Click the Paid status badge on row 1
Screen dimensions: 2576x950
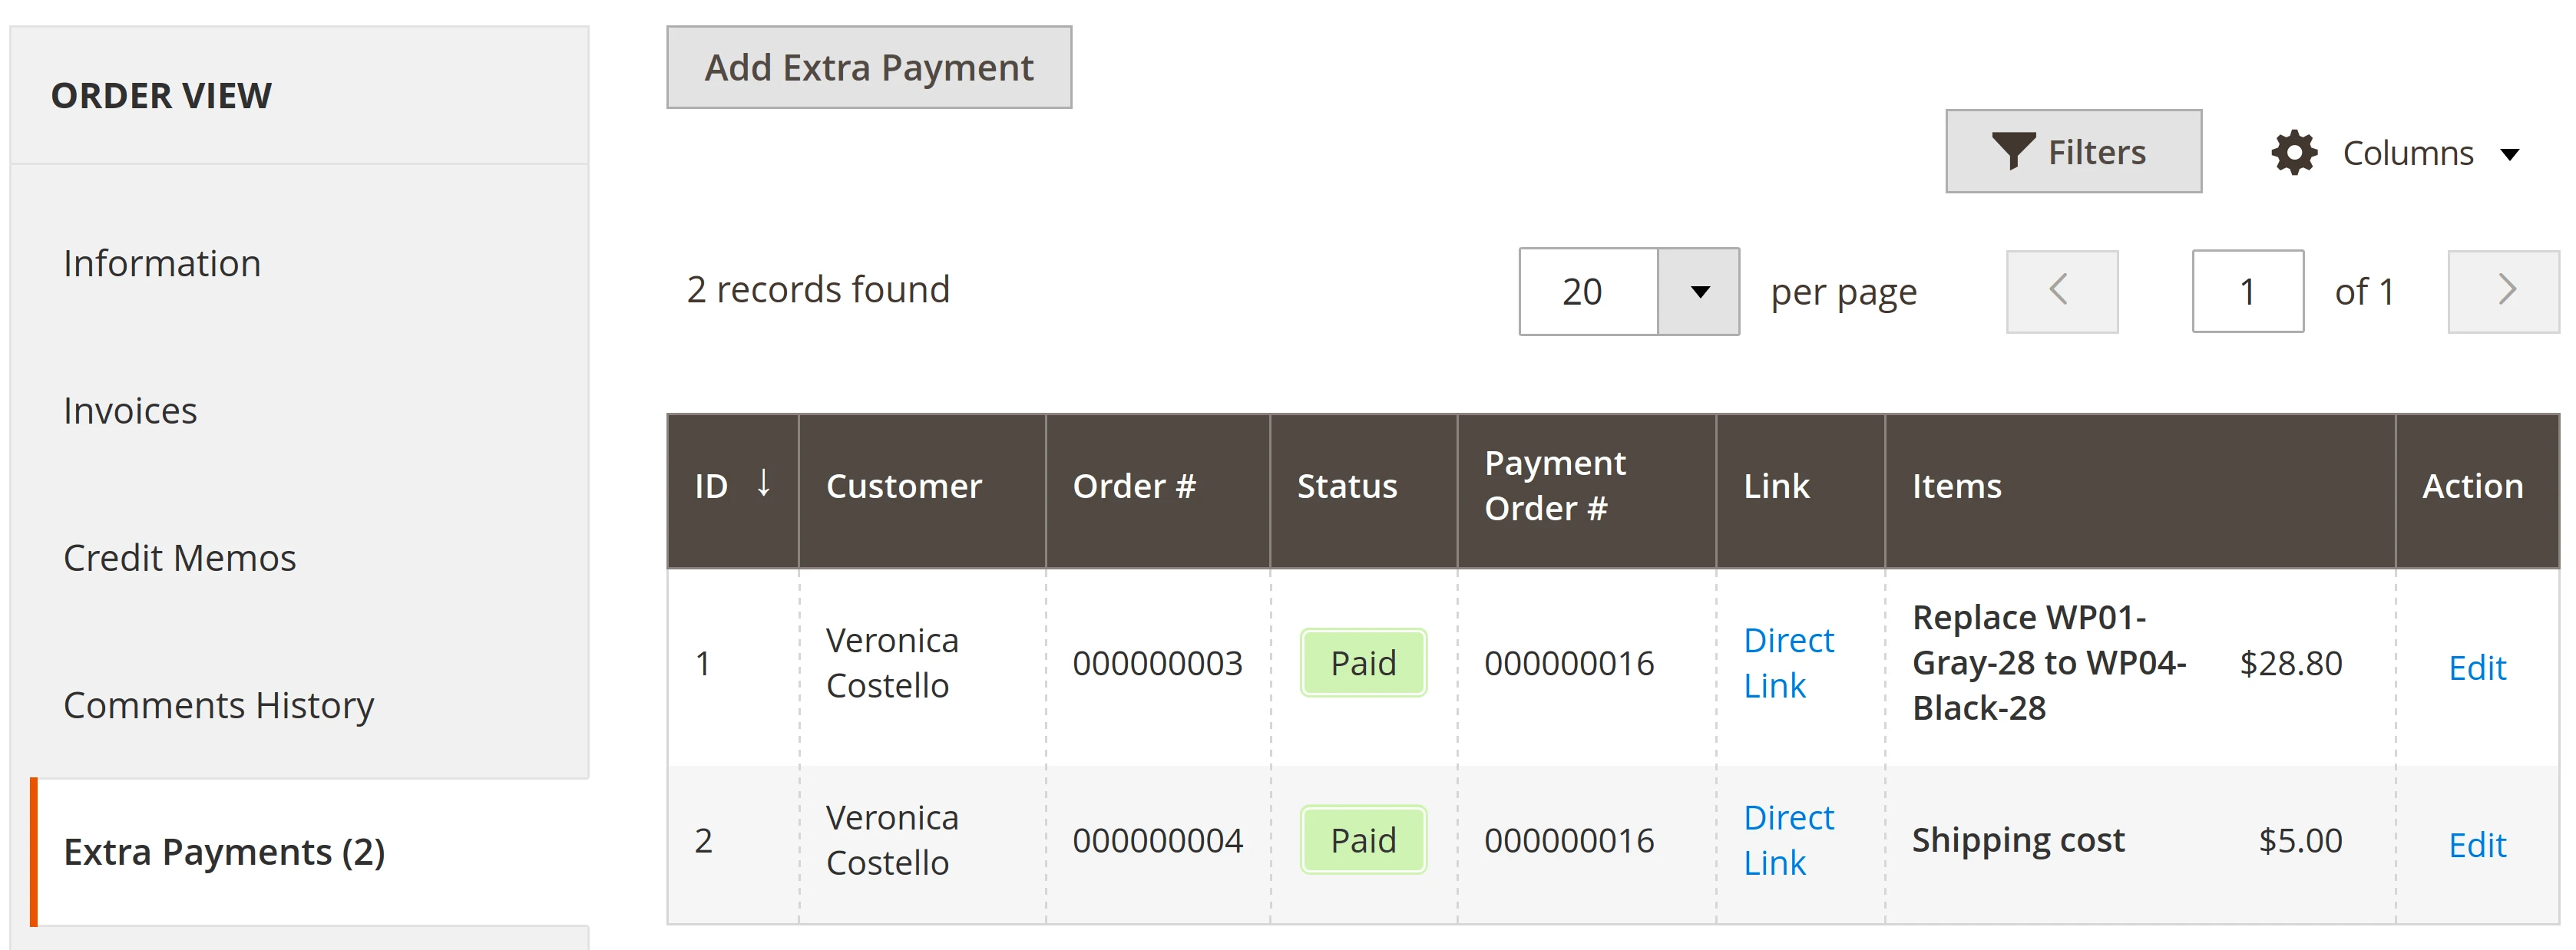coord(1363,662)
